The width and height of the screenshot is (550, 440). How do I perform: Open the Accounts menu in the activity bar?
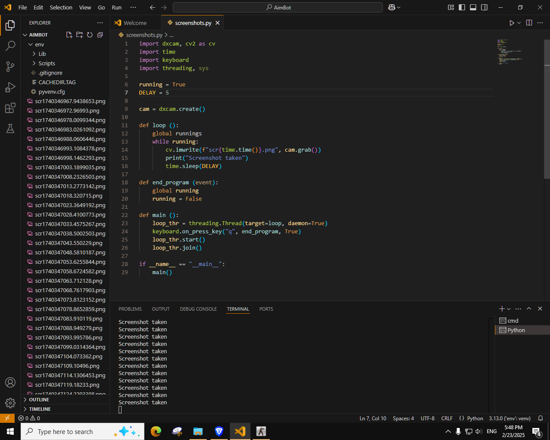coord(10,382)
